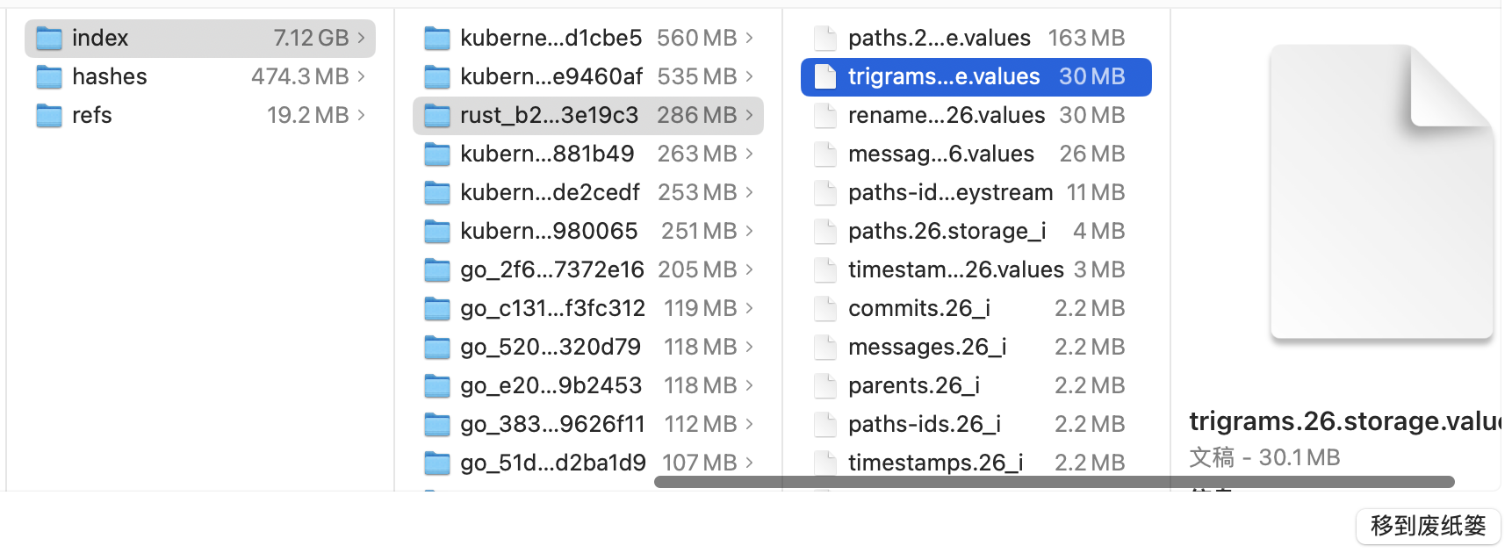
Task: Expand the hashes folder chevron
Action: 361,77
